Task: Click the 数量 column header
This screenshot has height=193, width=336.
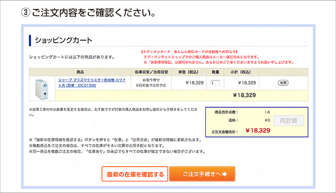Action: [x=215, y=72]
